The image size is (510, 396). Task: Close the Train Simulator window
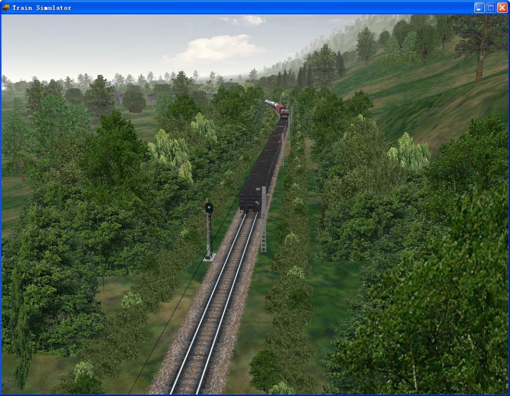pyautogui.click(x=502, y=7)
